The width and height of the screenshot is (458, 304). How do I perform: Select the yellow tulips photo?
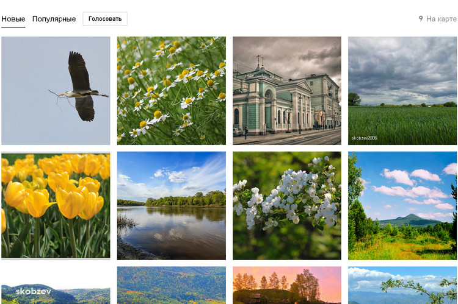(x=56, y=206)
